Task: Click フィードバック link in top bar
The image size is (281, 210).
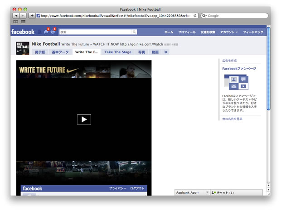Action: click(x=253, y=32)
